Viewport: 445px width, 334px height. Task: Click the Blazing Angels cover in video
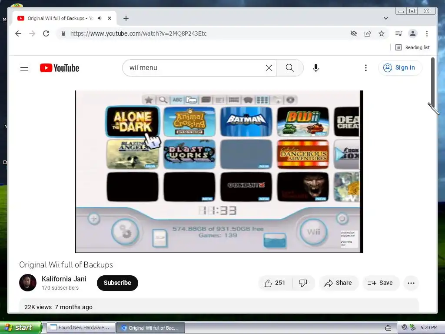[133, 154]
